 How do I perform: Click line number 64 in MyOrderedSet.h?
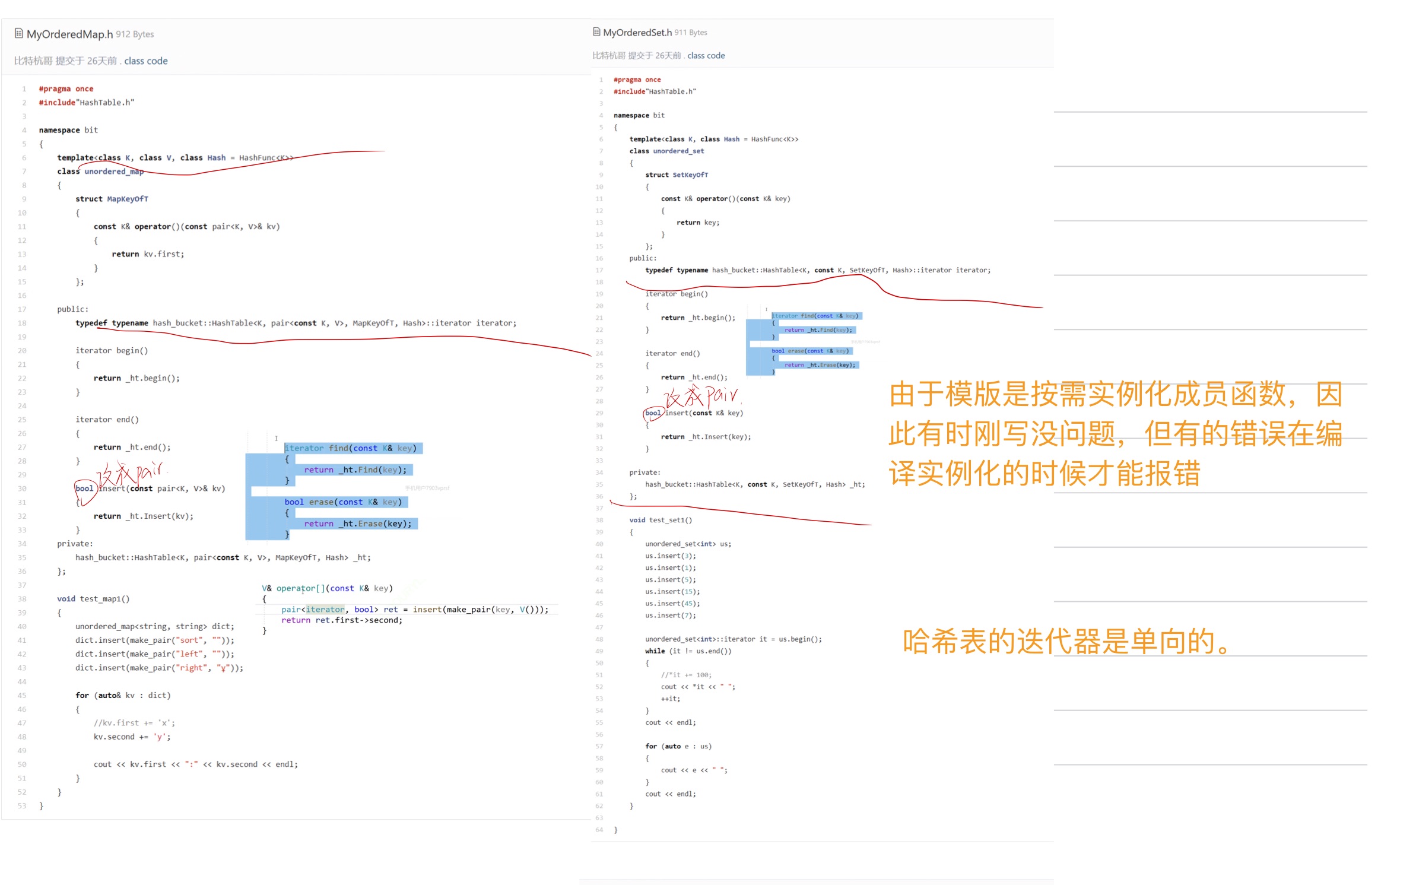599,829
